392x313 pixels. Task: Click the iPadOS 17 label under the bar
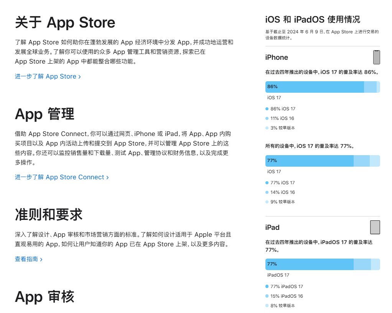point(278,275)
